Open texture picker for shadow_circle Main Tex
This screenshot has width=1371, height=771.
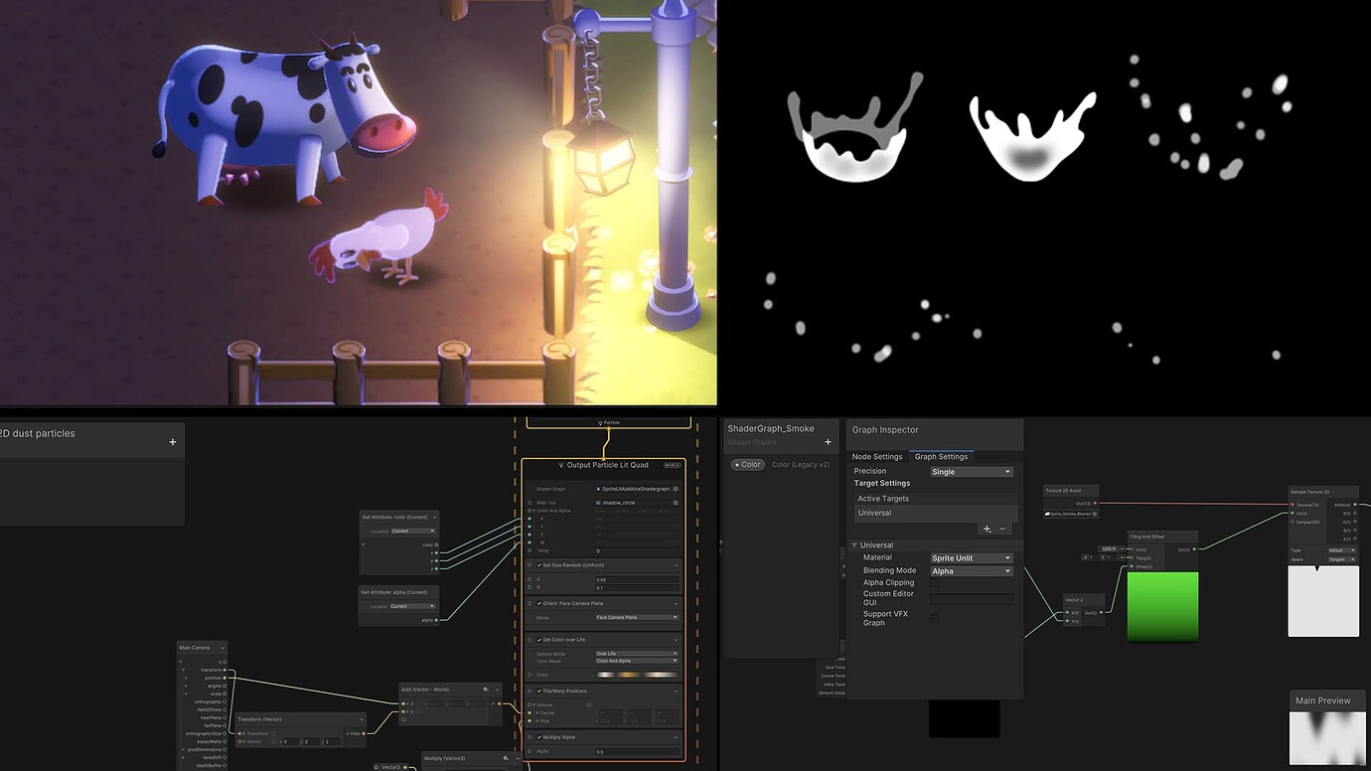pos(676,503)
